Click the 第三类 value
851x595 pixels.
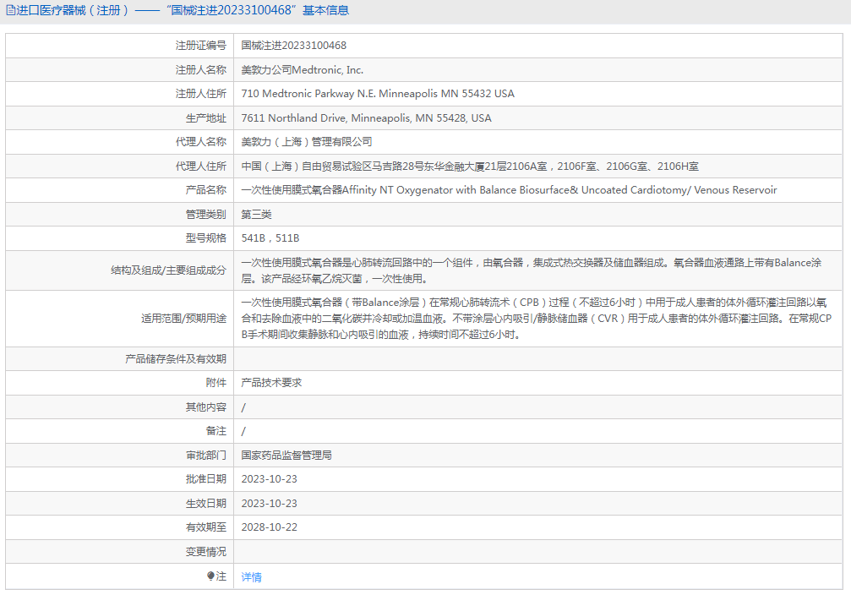point(256,215)
